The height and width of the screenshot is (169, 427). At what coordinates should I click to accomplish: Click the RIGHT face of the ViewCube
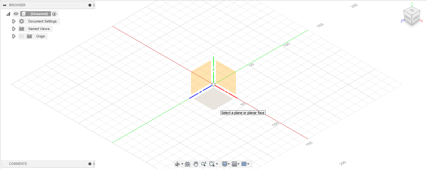tap(416, 18)
